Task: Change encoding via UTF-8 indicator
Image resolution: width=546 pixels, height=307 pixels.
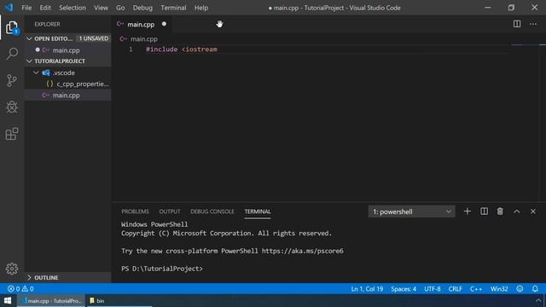Action: coord(433,288)
